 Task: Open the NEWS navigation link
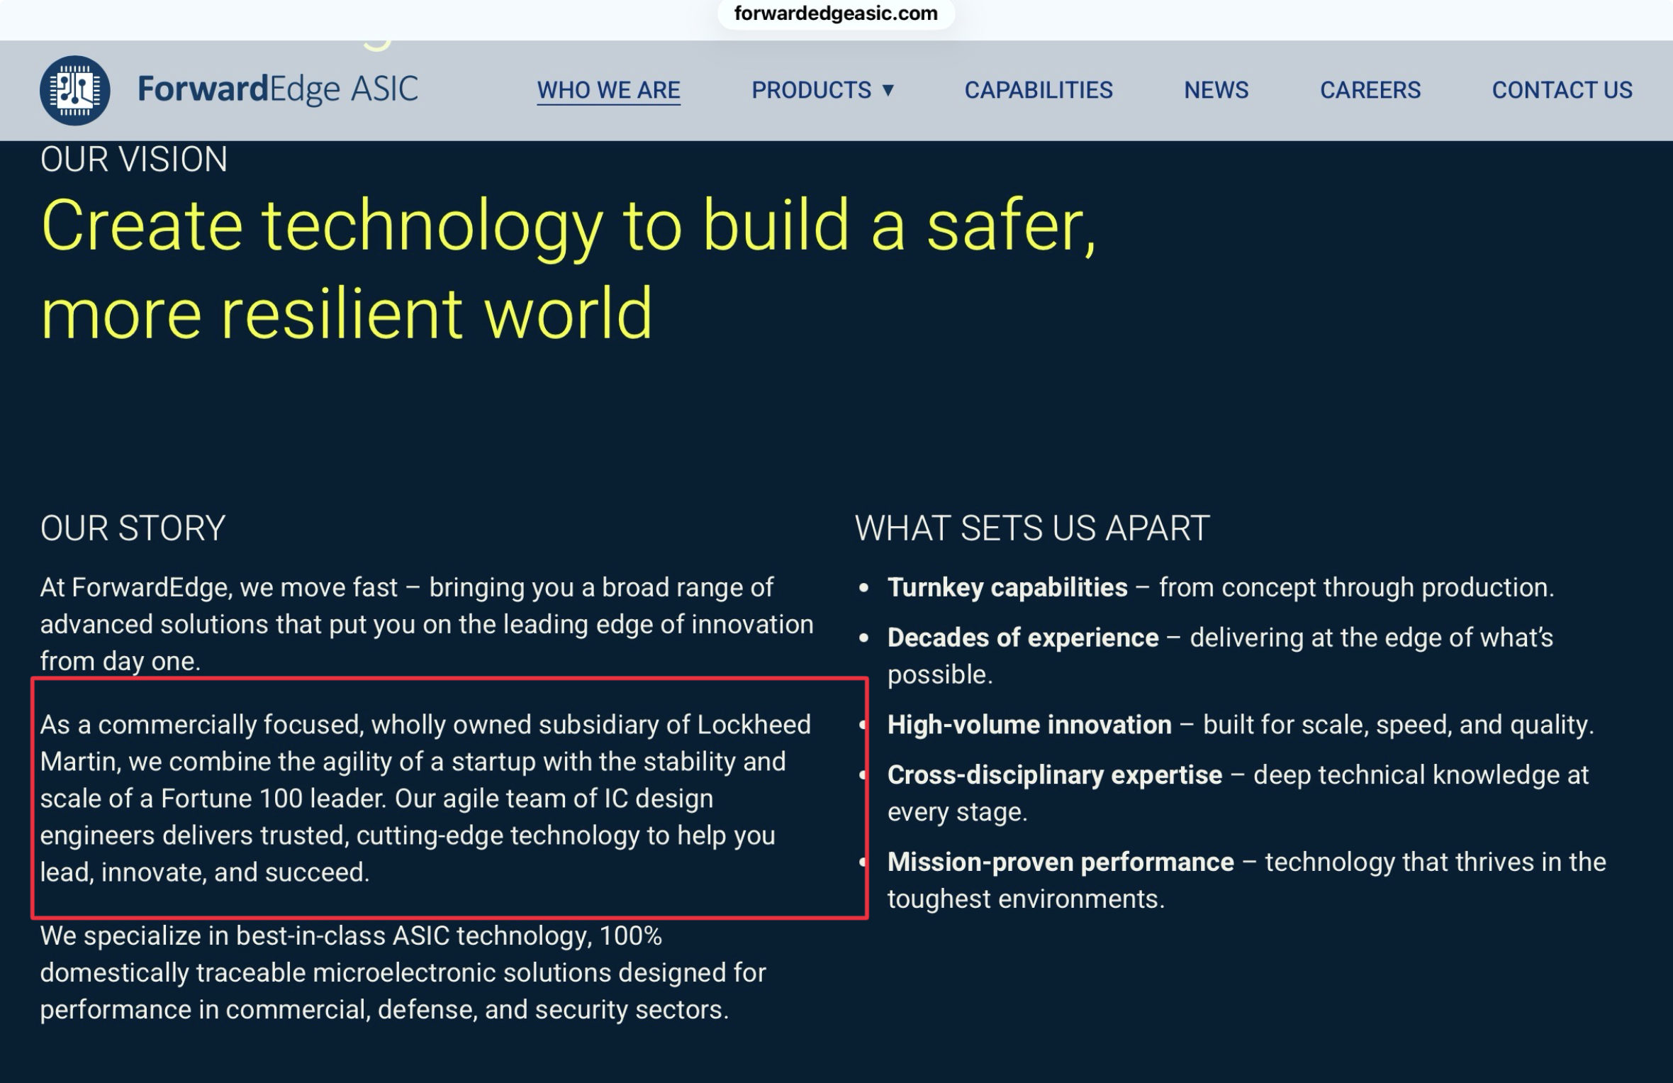1216,90
